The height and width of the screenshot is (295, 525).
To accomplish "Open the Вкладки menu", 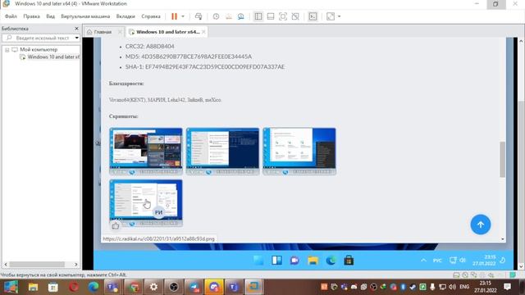I will pos(126,16).
